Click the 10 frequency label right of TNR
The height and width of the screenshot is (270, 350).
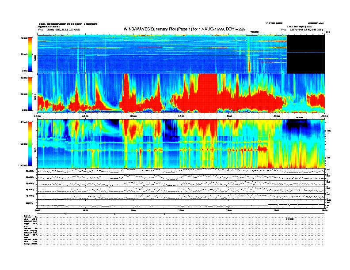tap(328, 158)
